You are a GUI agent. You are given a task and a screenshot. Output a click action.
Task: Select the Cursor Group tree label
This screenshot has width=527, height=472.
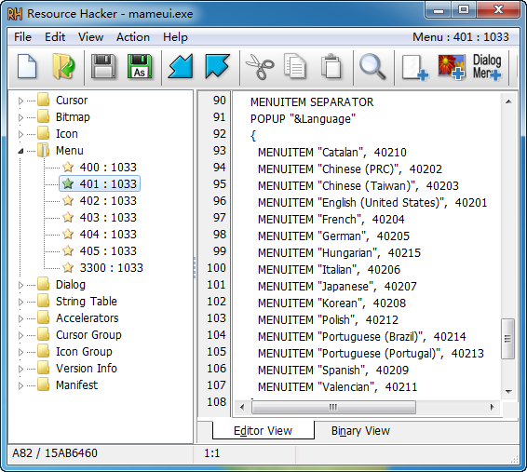point(88,334)
